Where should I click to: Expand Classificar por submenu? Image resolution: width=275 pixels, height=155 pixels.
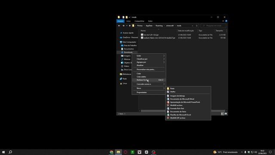149,59
